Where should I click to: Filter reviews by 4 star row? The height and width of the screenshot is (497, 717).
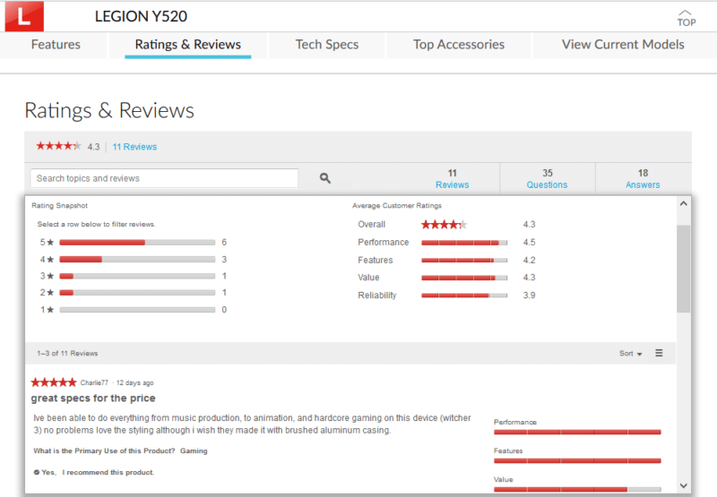click(133, 260)
